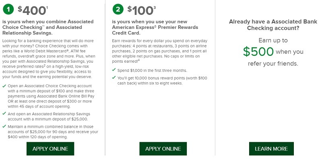Click footnote 1 superscript next to $400
Viewport: 322px width, 159px height.
(47, 8)
